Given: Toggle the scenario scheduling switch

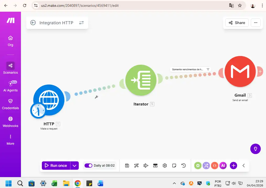Looking at the screenshot, I should click(x=88, y=166).
